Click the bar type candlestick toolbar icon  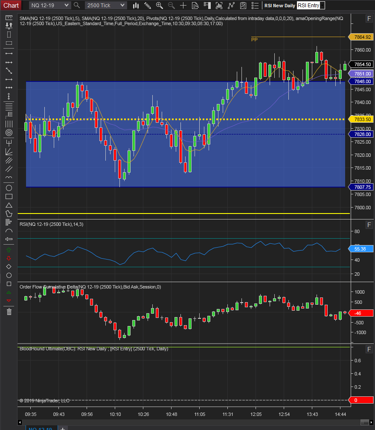coord(136,6)
